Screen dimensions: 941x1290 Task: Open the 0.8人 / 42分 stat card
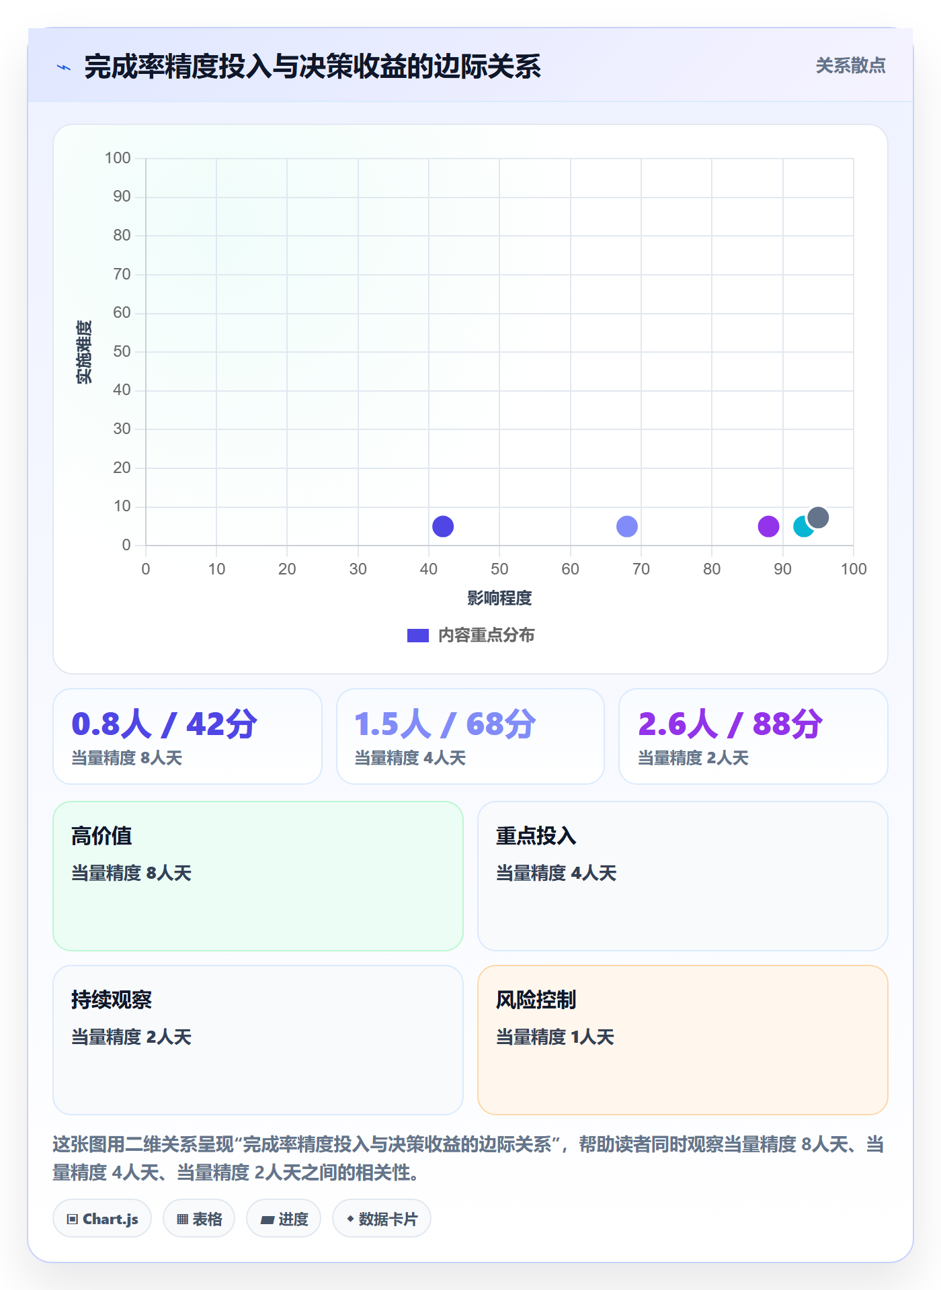point(188,736)
